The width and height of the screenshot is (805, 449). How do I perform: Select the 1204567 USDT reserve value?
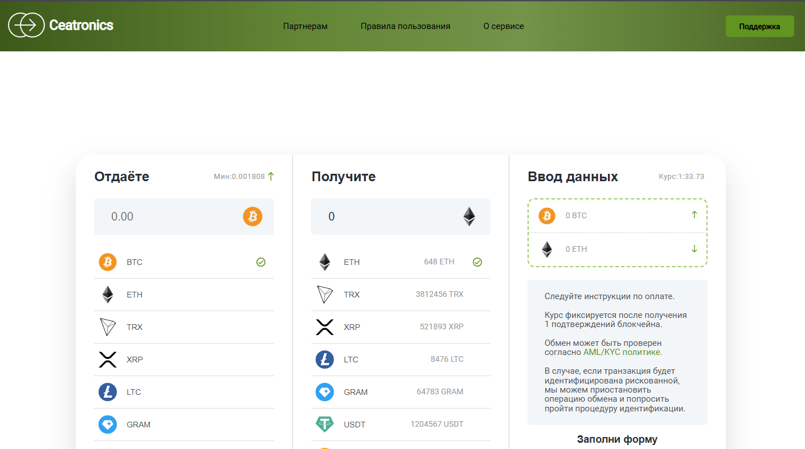437,424
